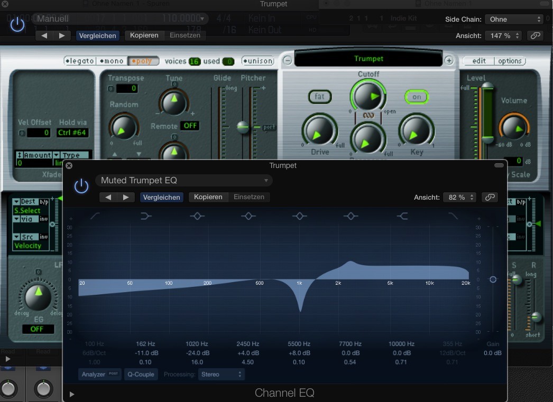The height and width of the screenshot is (402, 553).
Task: Toggle the unison button
Action: click(258, 61)
